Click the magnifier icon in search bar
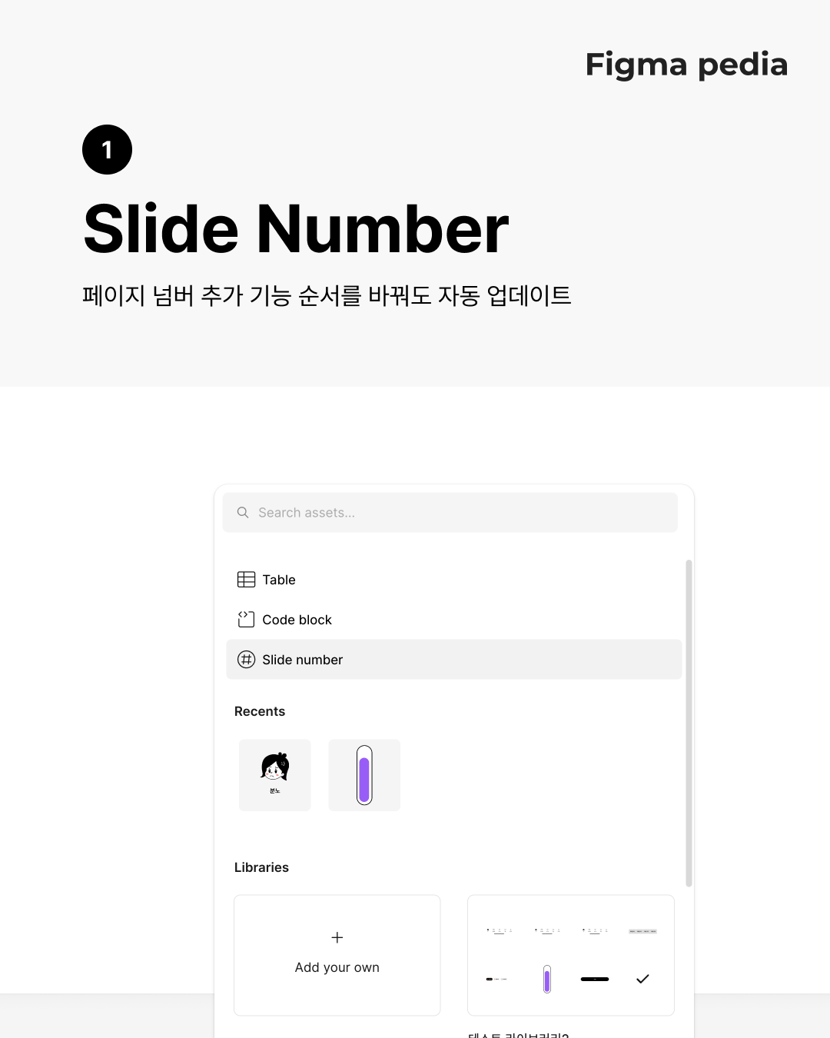This screenshot has width=830, height=1038. [x=243, y=512]
